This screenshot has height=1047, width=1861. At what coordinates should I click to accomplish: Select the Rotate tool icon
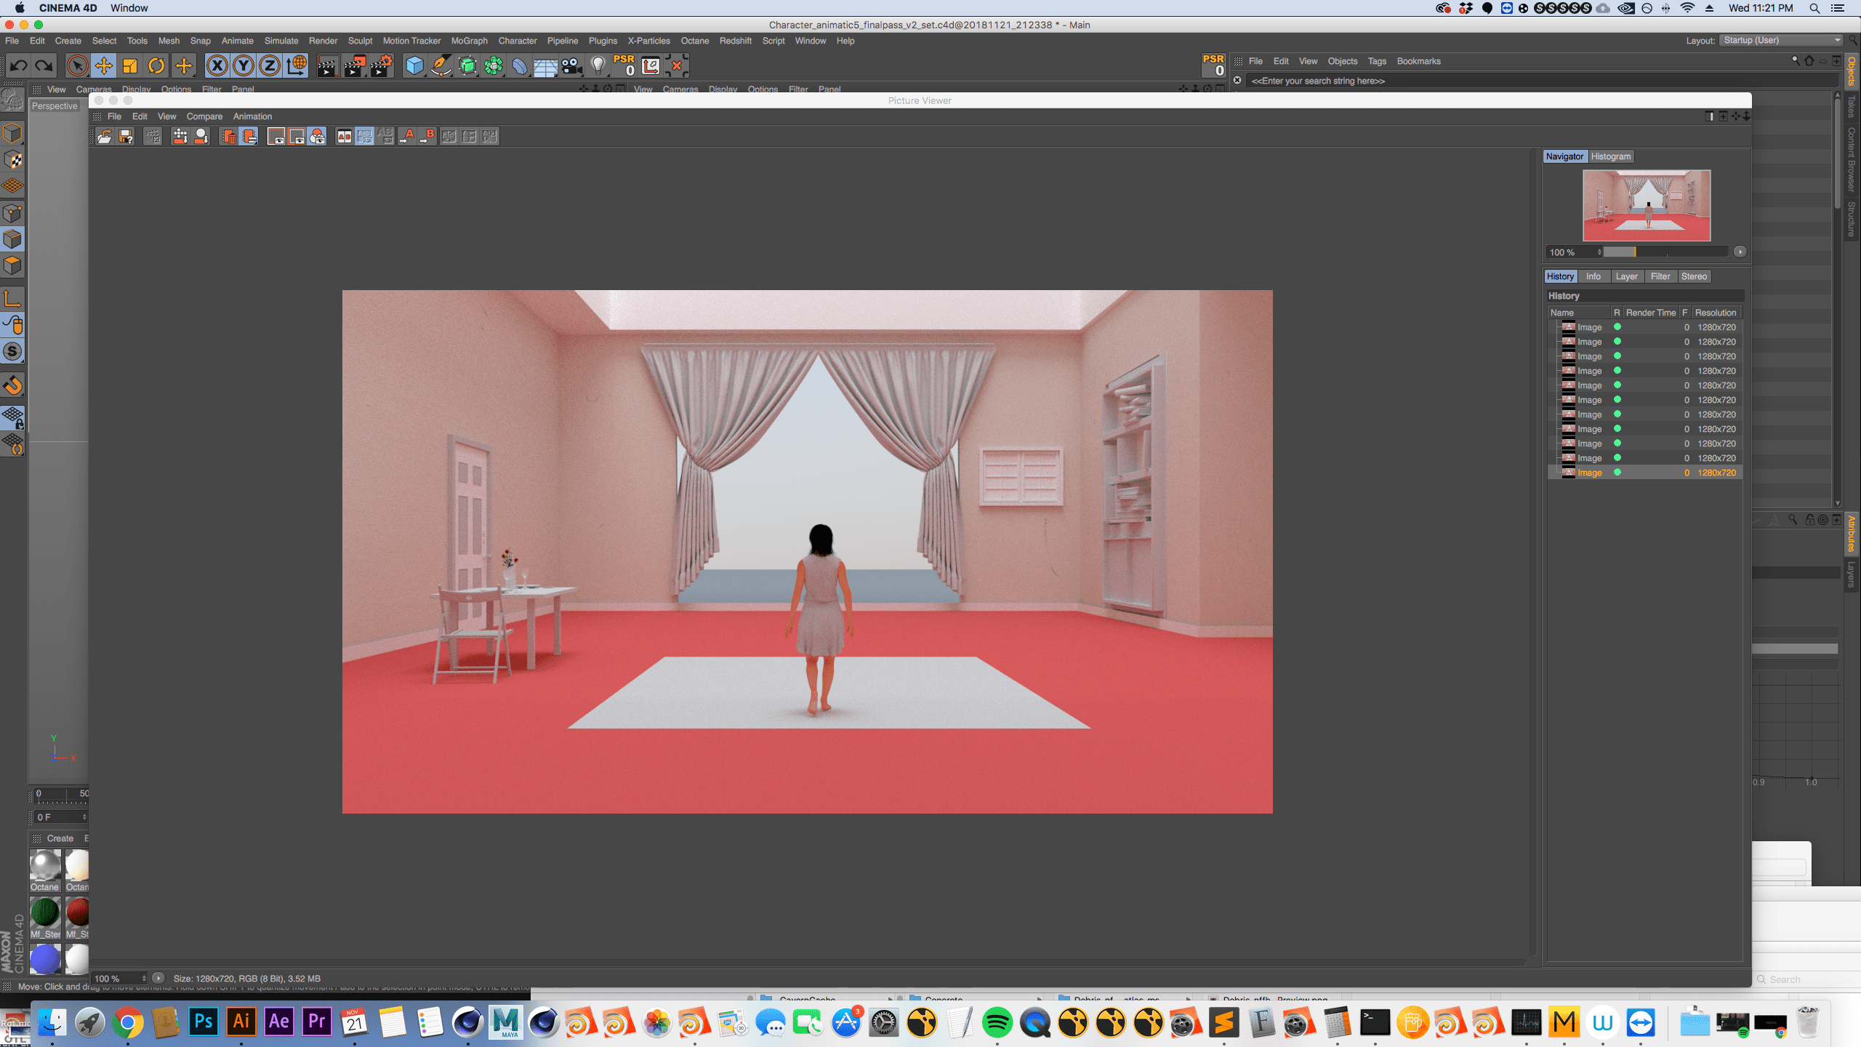click(x=156, y=66)
